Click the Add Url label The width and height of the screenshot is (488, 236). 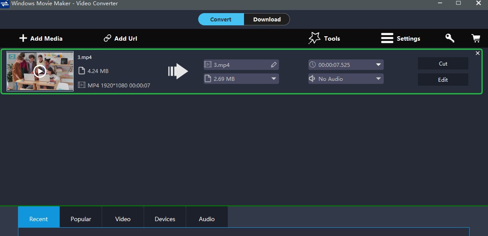click(126, 38)
